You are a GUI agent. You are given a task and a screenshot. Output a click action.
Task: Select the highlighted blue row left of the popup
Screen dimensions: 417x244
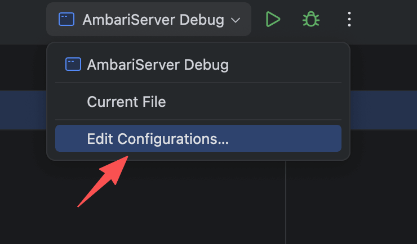coord(23,109)
